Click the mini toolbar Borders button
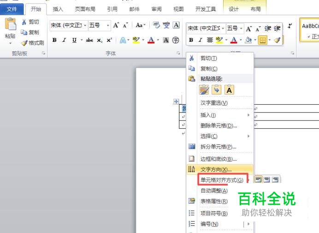319x233 pixels. [262, 40]
